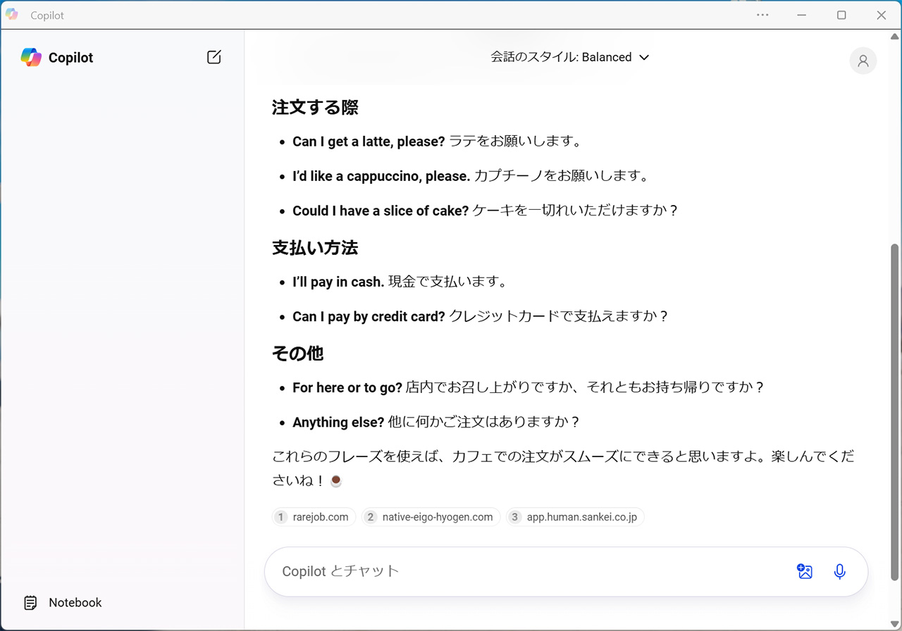Expand the chevron next to Balanced
The image size is (902, 631).
click(x=643, y=58)
